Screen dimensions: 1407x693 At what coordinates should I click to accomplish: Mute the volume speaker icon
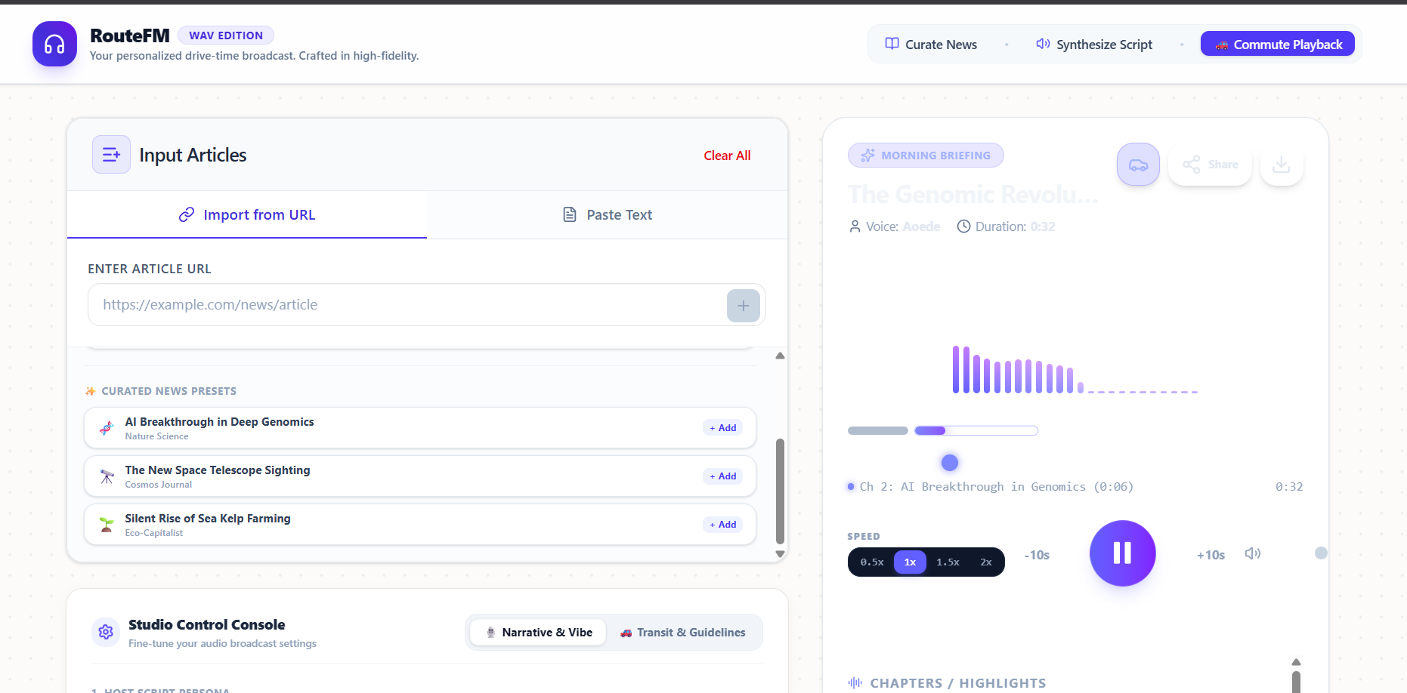(1253, 553)
